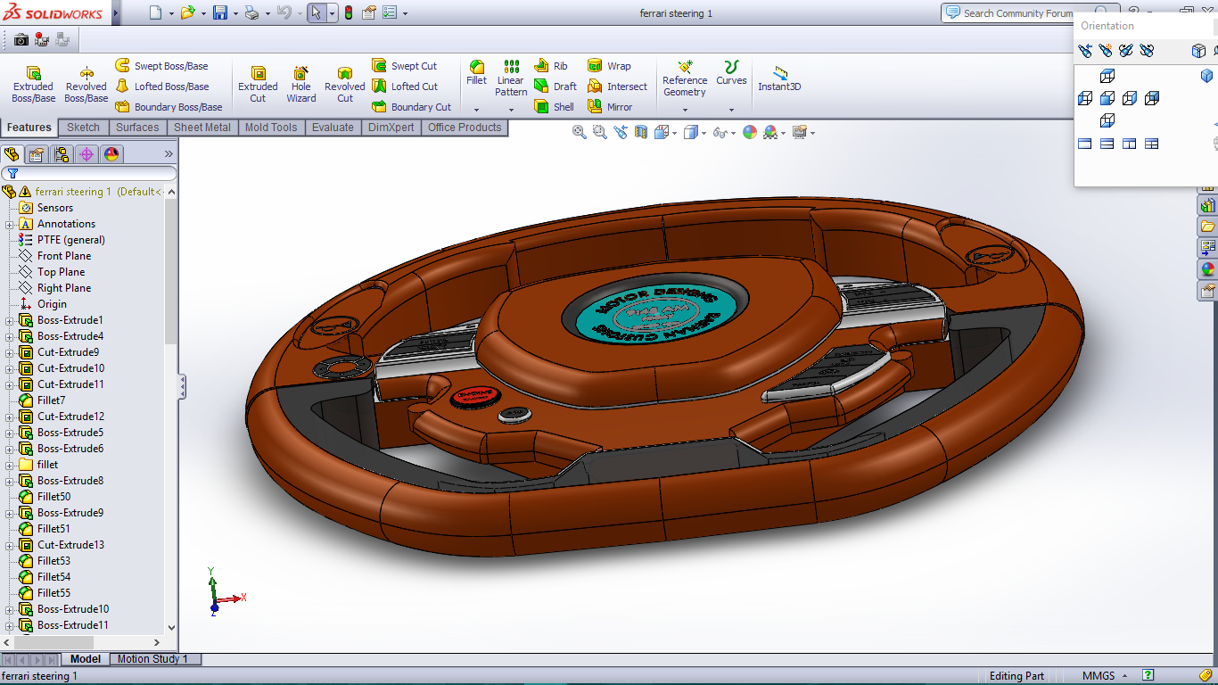Open file with the Open folder icon

(187, 12)
